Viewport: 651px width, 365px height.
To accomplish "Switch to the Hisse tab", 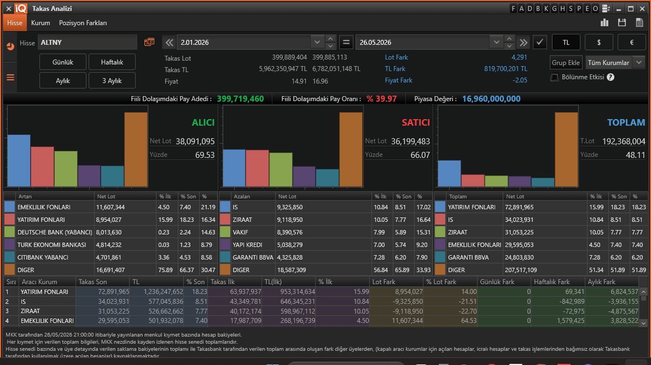I will click(x=15, y=23).
